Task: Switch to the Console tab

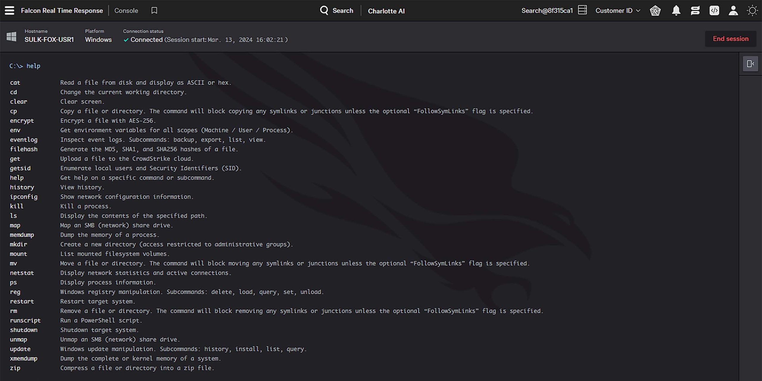Action: [x=126, y=10]
